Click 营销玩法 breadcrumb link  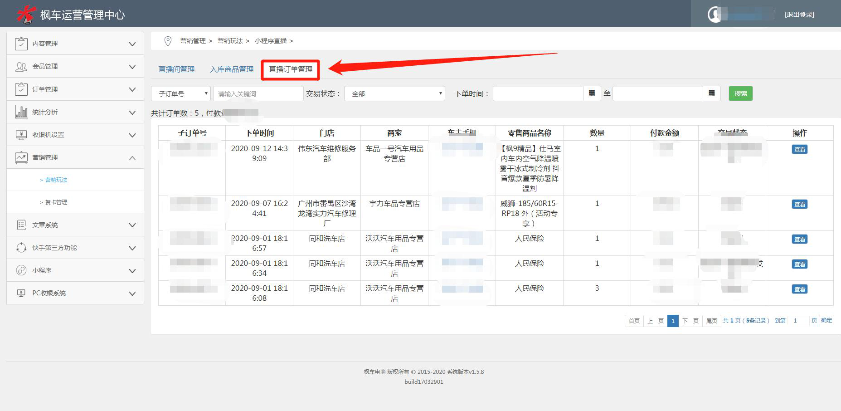[230, 41]
